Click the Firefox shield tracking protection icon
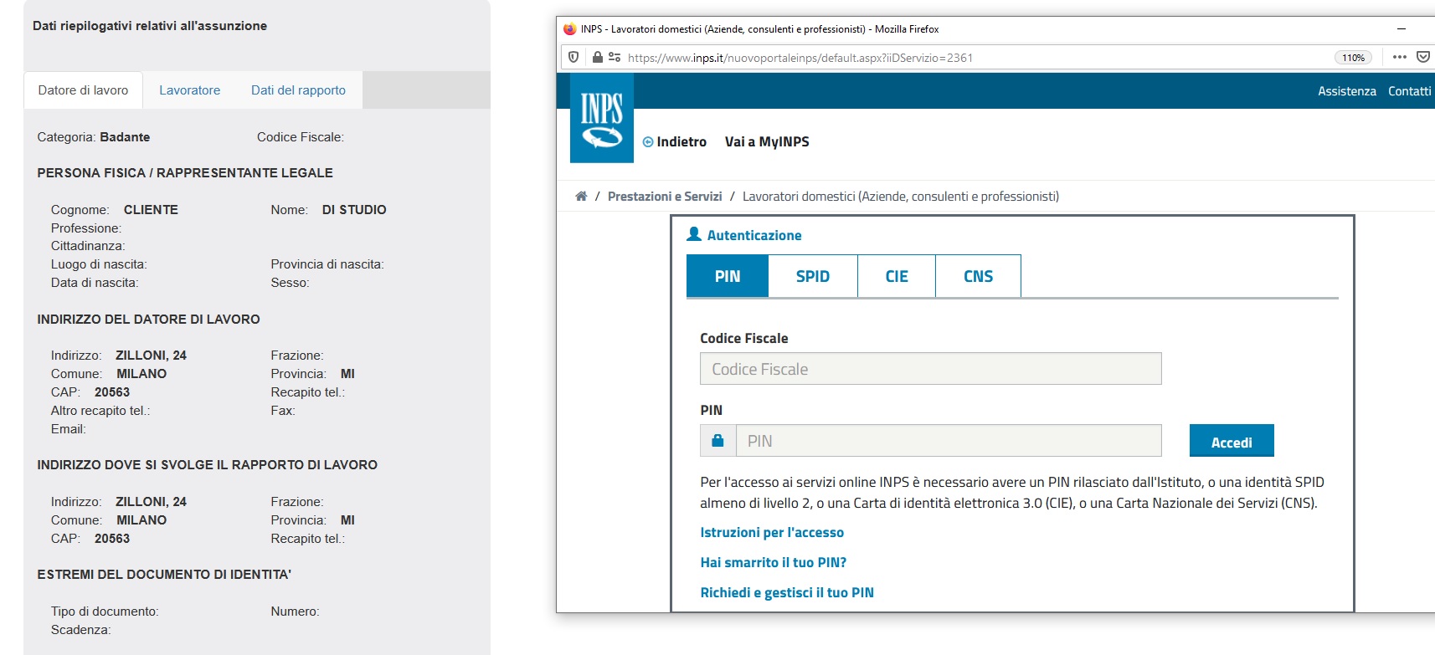This screenshot has width=1435, height=655. tap(573, 57)
